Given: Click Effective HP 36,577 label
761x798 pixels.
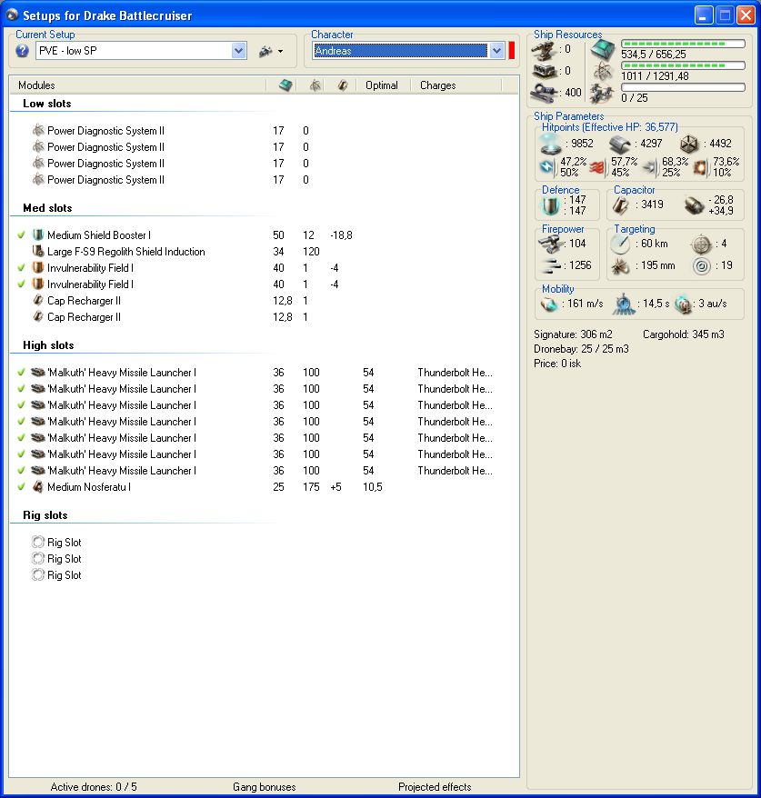Looking at the screenshot, I should 610,127.
